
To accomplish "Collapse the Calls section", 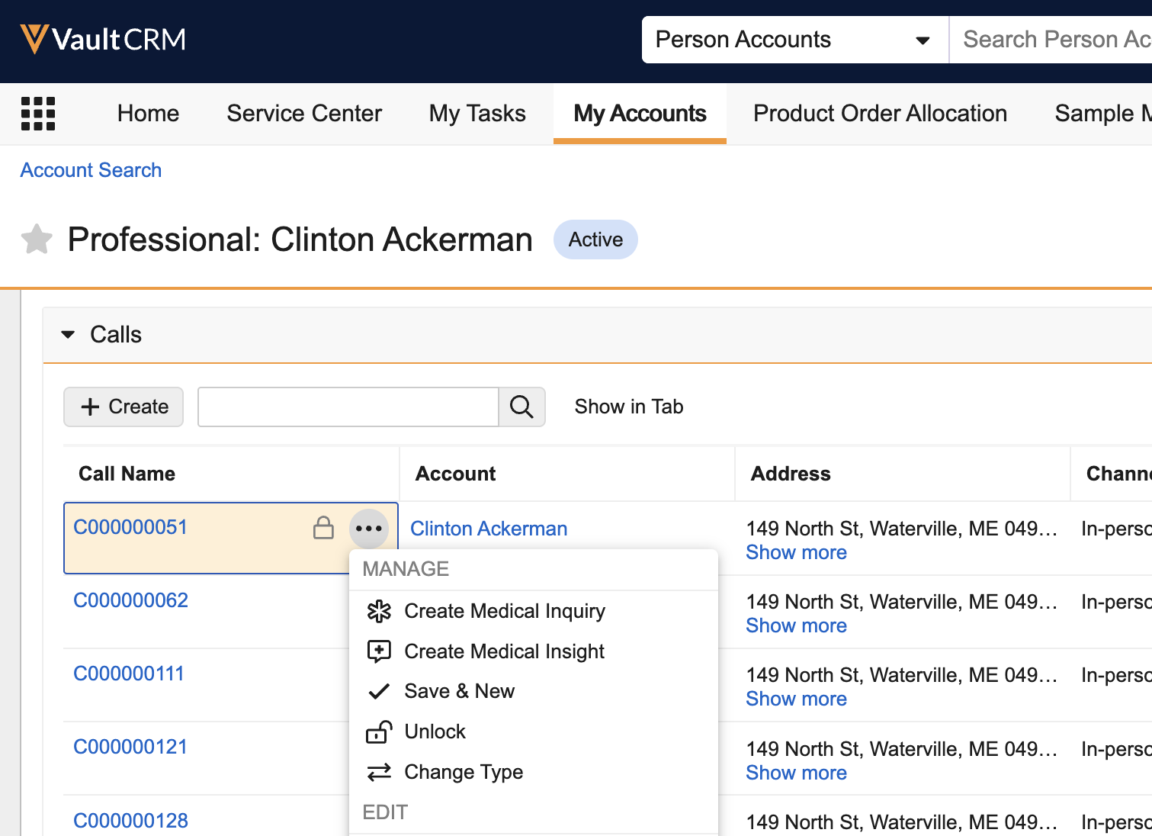I will click(68, 334).
